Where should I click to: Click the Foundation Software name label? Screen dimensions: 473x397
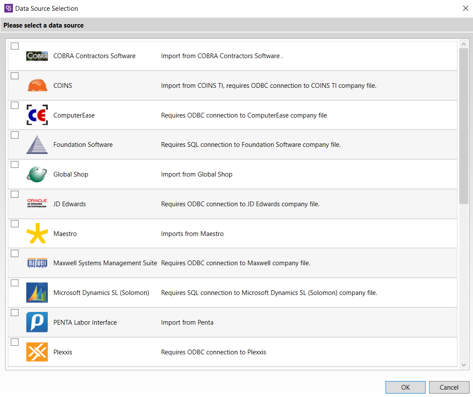coord(83,145)
